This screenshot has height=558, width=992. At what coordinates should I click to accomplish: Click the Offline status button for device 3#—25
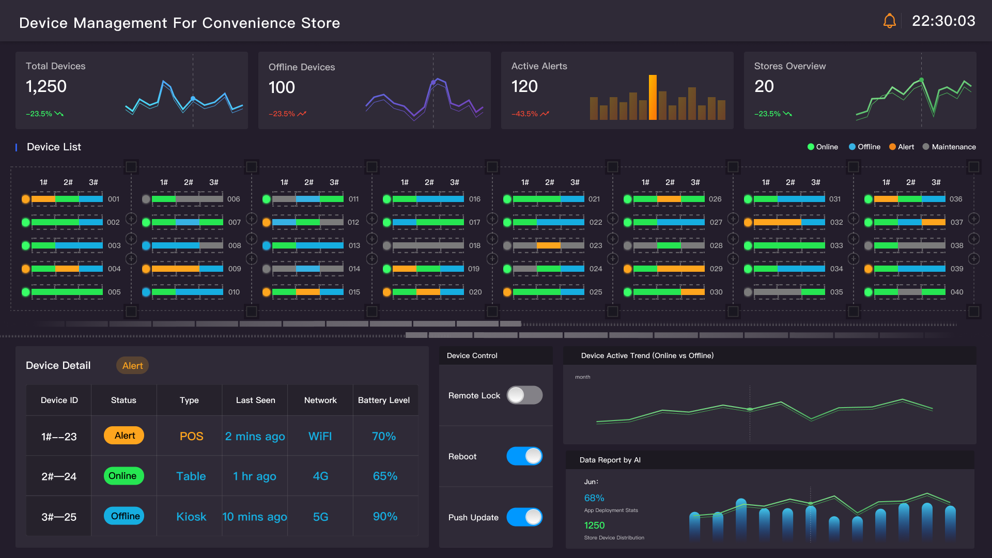pyautogui.click(x=123, y=516)
